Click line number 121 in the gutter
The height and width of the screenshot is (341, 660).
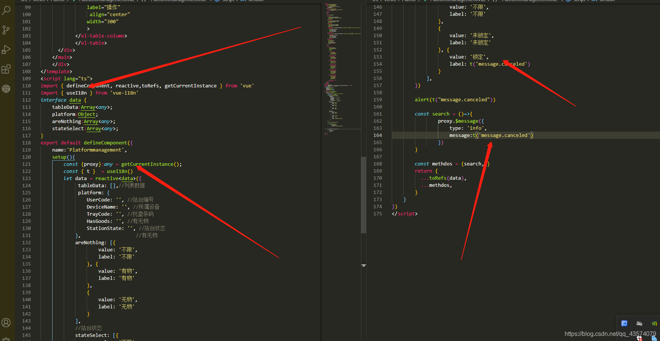pos(27,164)
